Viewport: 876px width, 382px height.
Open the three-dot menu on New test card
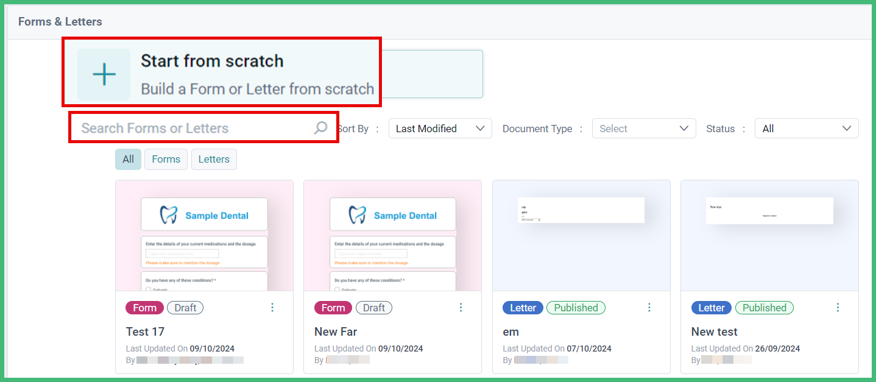[838, 308]
